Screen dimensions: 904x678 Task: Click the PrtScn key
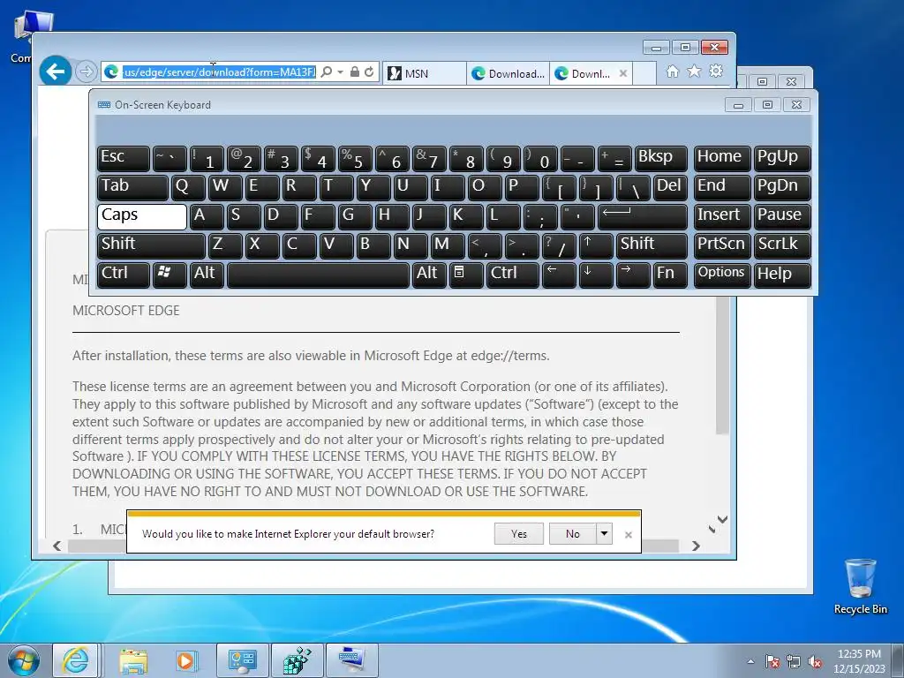point(722,245)
